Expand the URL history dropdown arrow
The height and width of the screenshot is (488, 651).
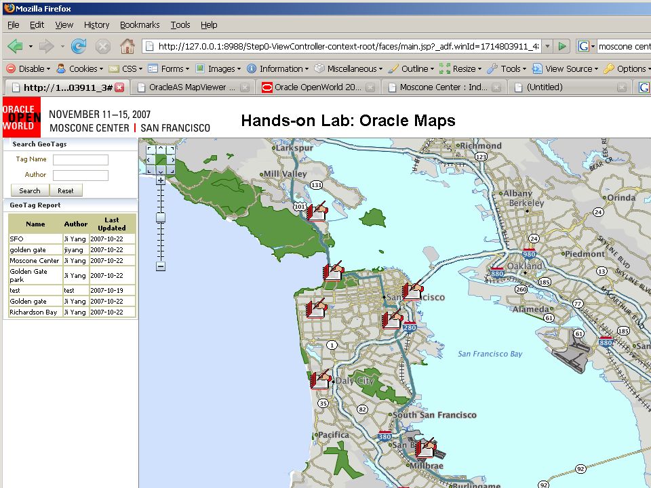548,46
